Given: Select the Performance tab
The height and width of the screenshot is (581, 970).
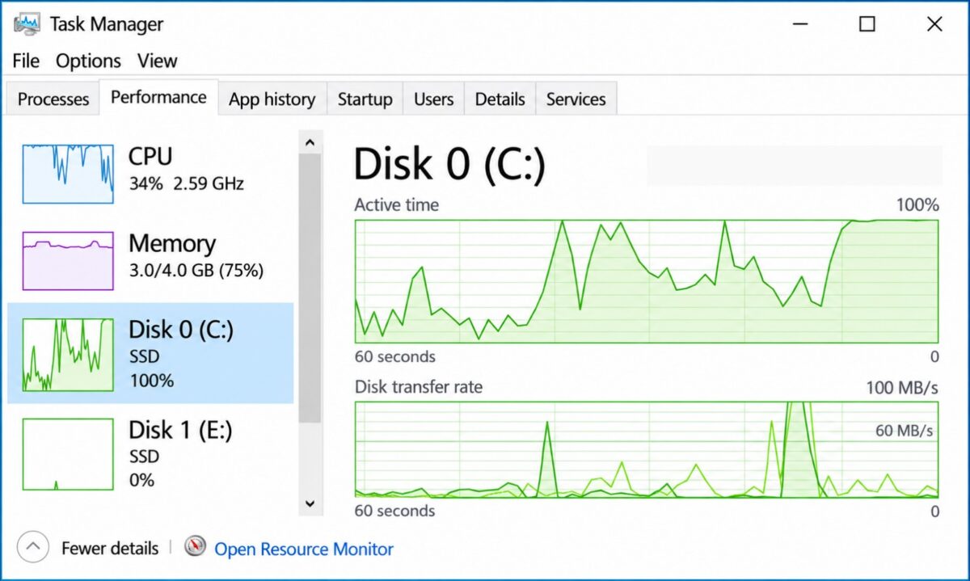Looking at the screenshot, I should (x=158, y=97).
